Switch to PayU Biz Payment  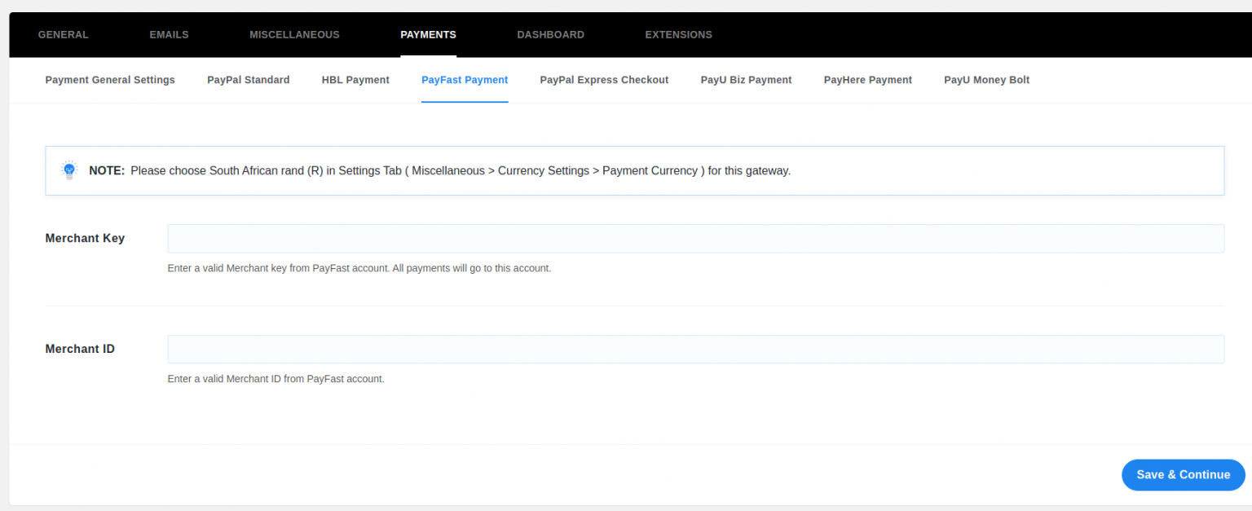click(x=746, y=79)
